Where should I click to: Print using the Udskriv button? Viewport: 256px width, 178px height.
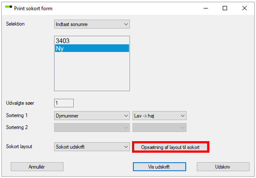pyautogui.click(x=223, y=166)
